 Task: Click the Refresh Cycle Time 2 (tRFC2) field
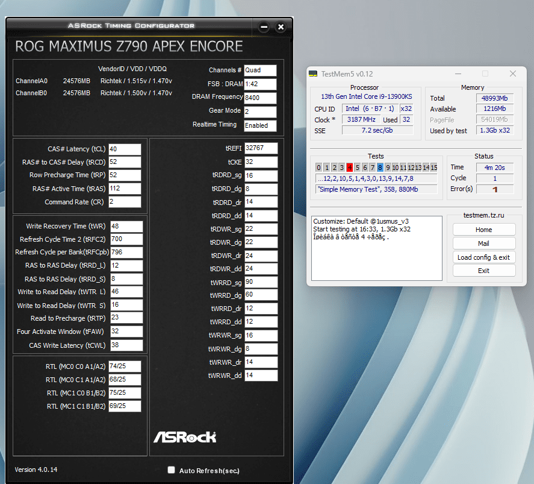126,239
